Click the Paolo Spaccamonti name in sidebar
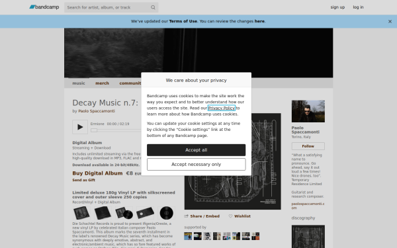 pos(305,130)
